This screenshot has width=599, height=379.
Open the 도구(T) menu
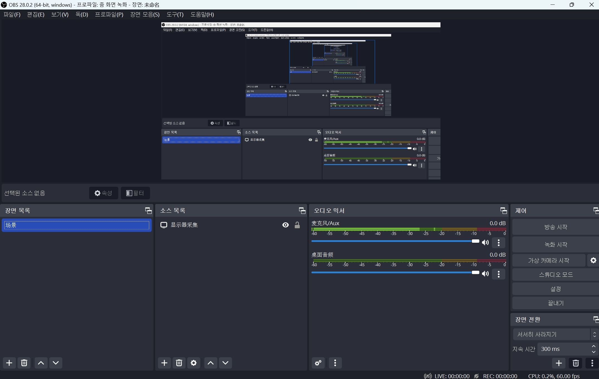pyautogui.click(x=175, y=14)
